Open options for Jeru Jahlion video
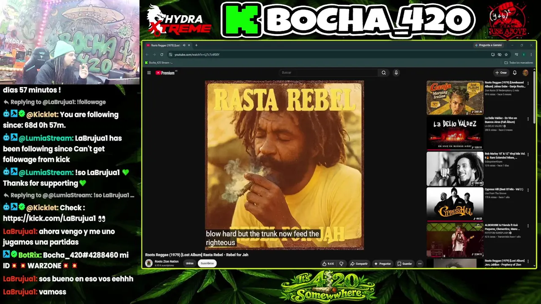This screenshot has width=541, height=304. click(528, 261)
